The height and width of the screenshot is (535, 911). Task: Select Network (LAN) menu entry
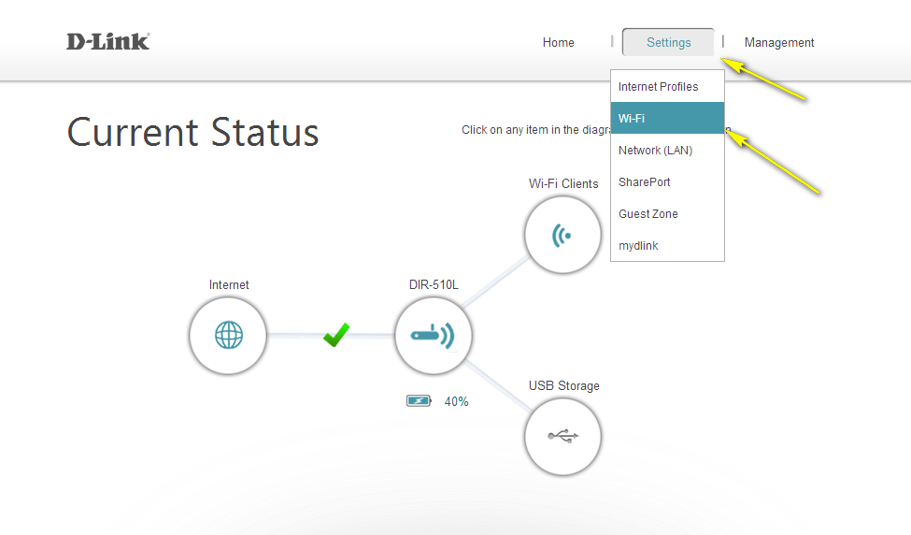(x=667, y=150)
